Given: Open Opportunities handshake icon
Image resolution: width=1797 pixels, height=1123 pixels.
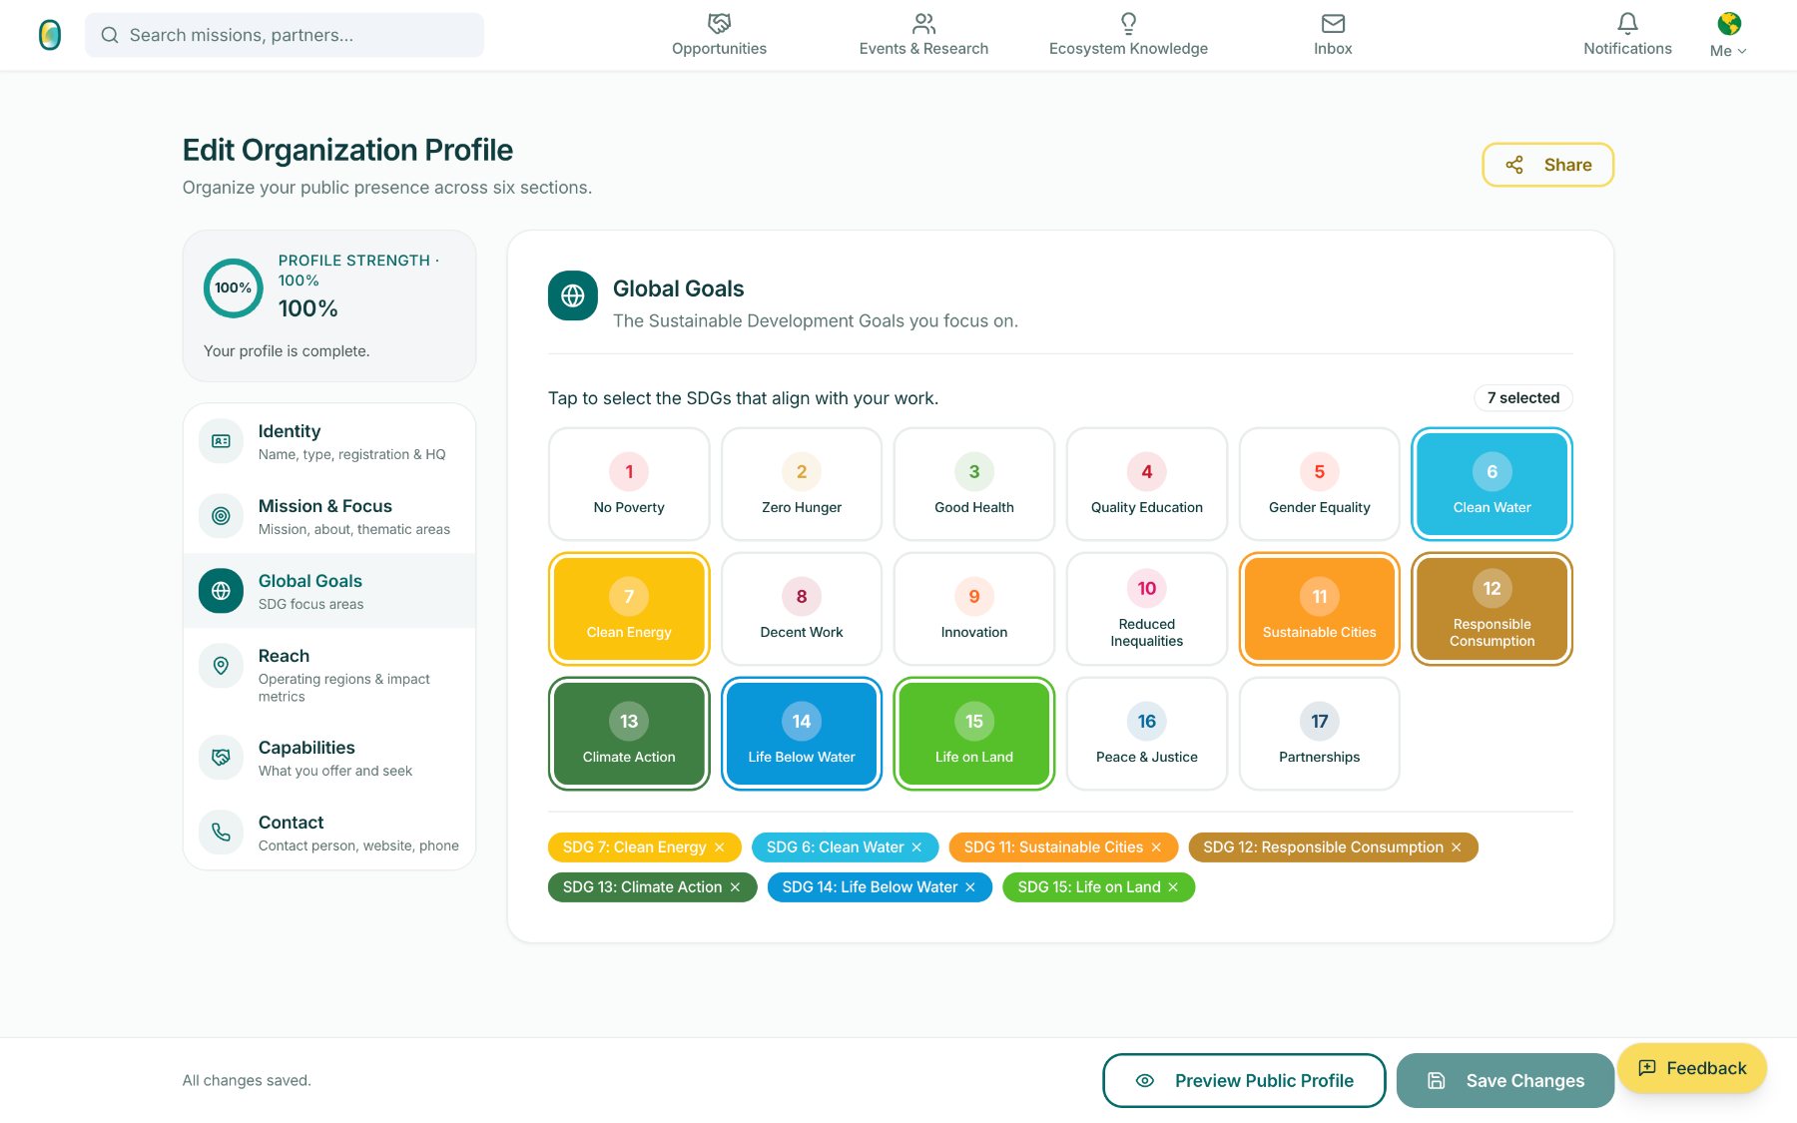Looking at the screenshot, I should (719, 23).
